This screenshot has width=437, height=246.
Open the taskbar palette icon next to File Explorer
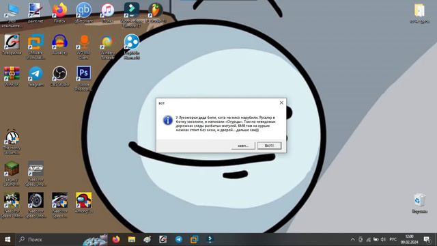147,239
